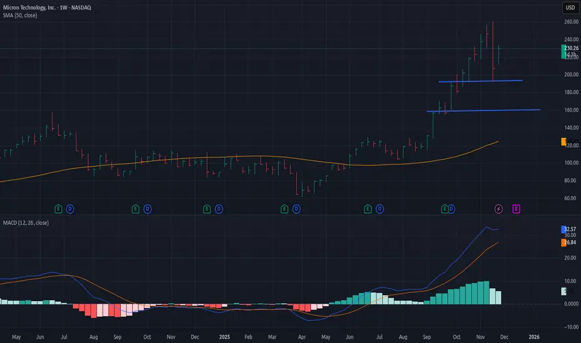Open the September 2025 earnings marker
This screenshot has width=581, height=343.
pyautogui.click(x=444, y=209)
